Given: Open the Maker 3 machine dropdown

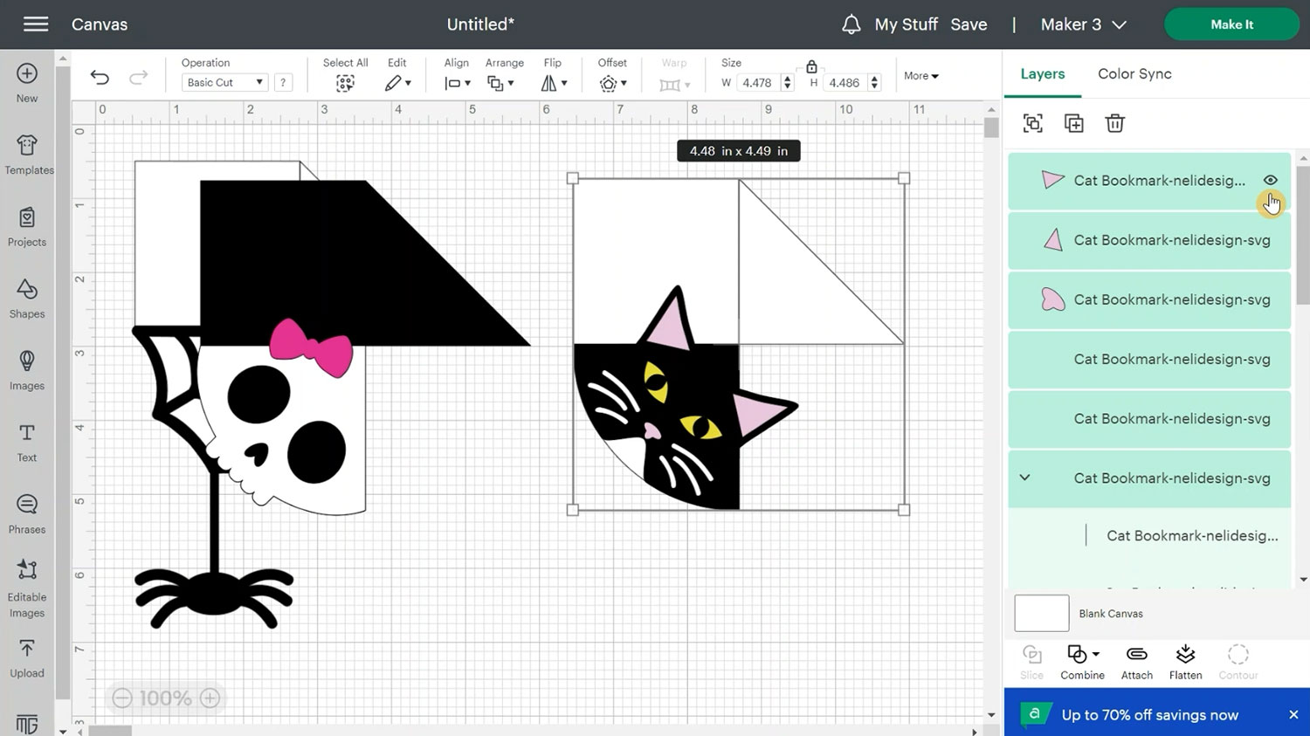Looking at the screenshot, I should coord(1083,24).
